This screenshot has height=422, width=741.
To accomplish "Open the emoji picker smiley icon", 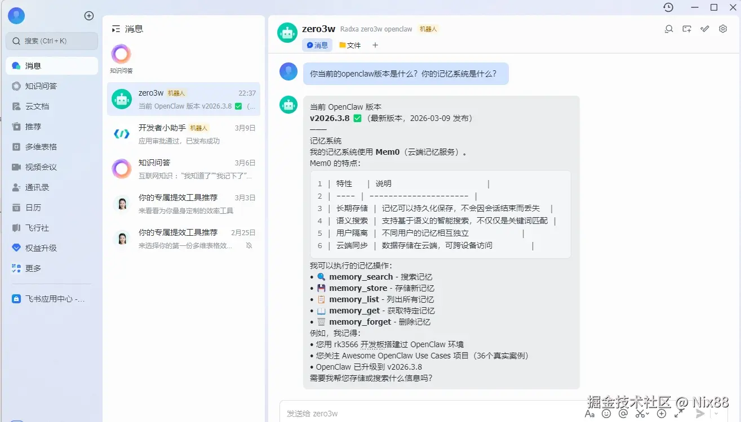I will click(606, 414).
